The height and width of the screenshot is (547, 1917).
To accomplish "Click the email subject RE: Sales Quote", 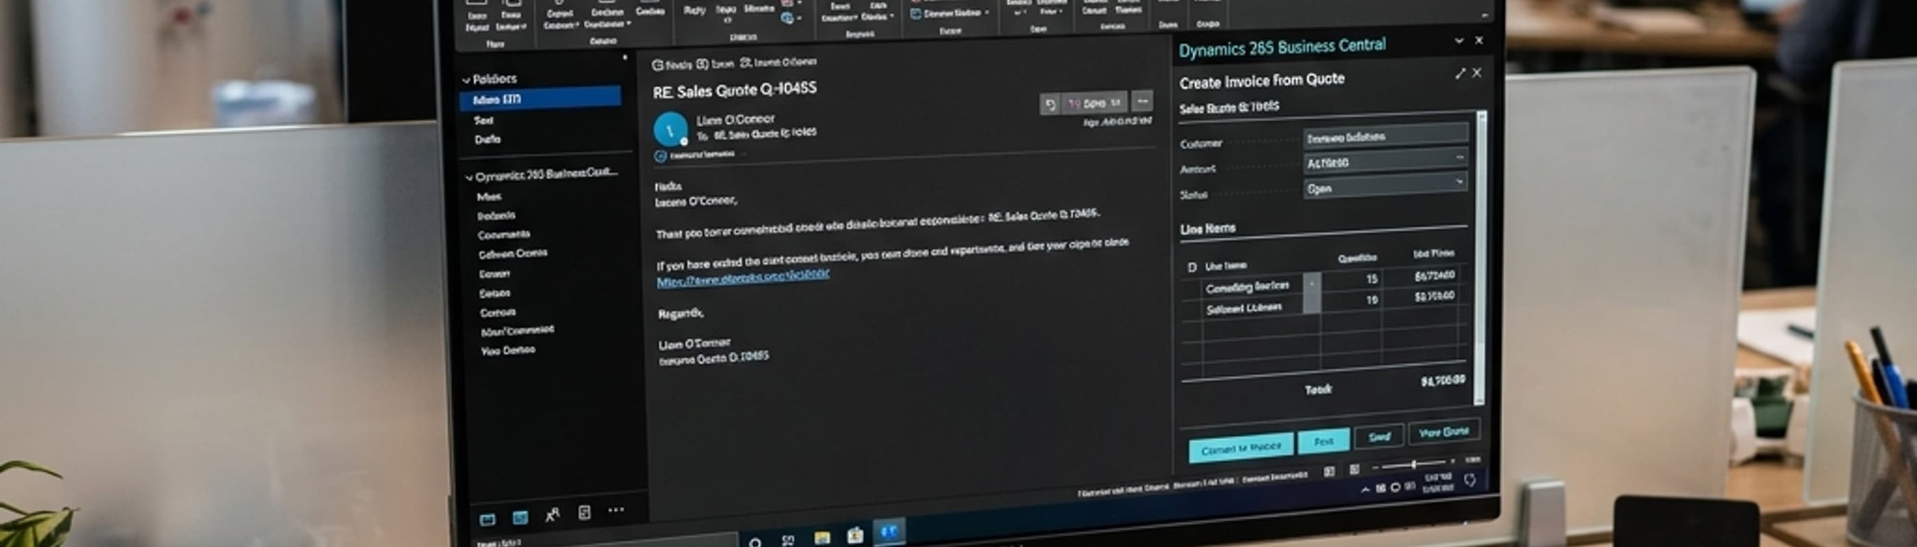I will pyautogui.click(x=735, y=90).
